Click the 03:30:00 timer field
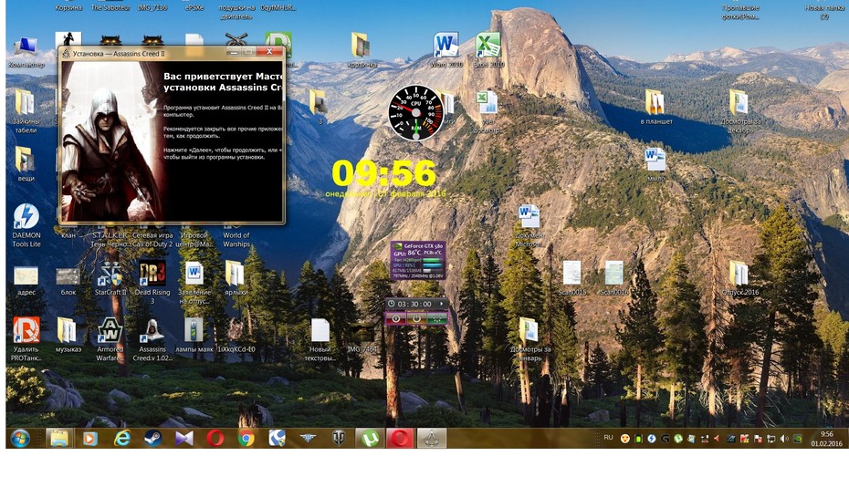Screen dimensions: 849x477 (414, 304)
